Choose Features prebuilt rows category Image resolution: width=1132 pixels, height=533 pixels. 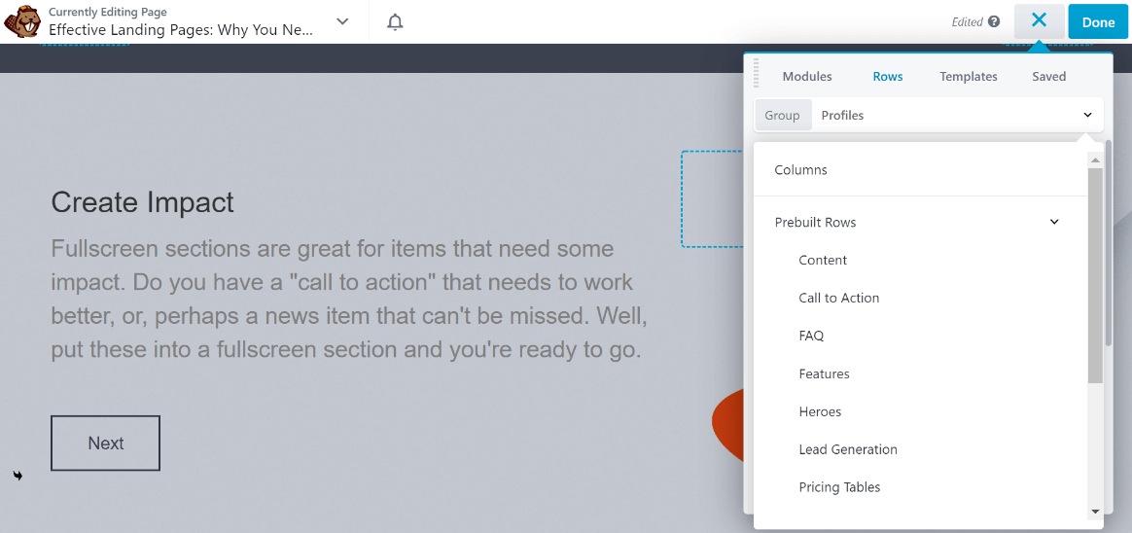coord(824,374)
